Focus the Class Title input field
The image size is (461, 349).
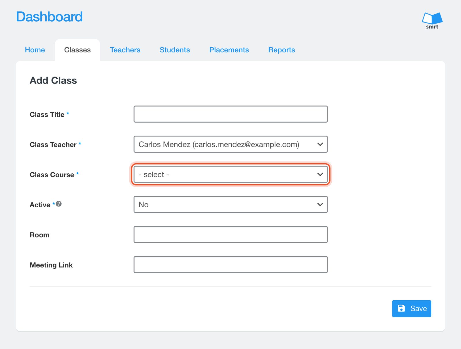231,114
